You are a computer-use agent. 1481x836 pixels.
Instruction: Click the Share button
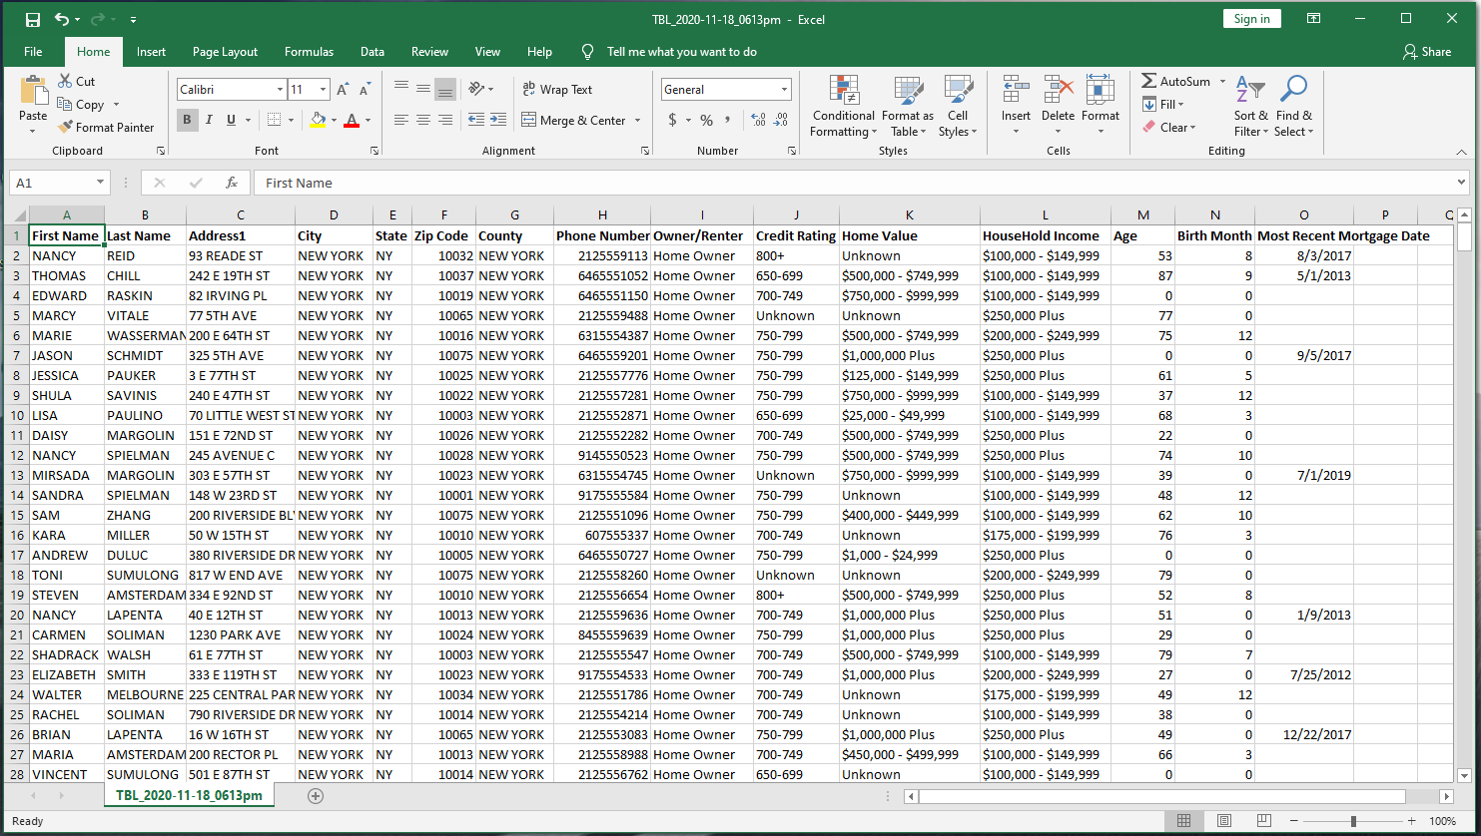[x=1427, y=52]
